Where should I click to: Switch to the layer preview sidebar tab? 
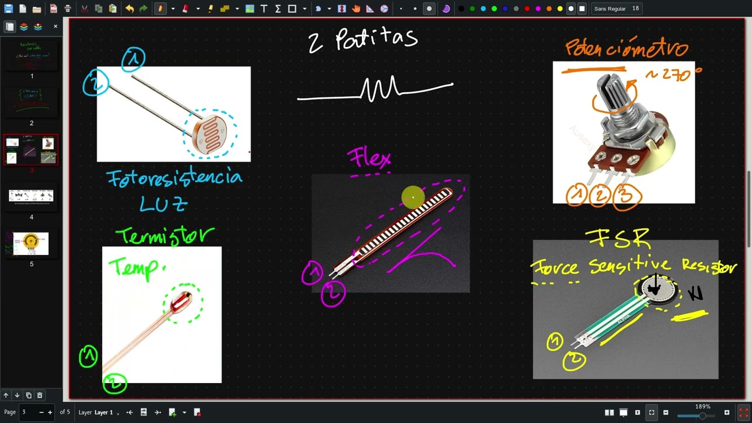24,26
